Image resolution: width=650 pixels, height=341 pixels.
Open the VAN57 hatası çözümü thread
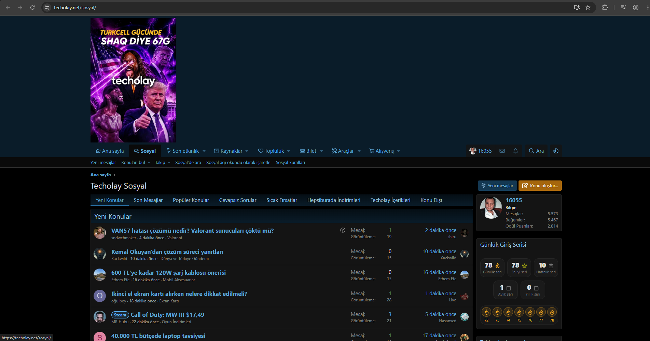click(193, 231)
